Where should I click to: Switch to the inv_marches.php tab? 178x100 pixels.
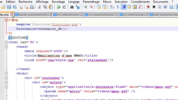(x=133, y=14)
